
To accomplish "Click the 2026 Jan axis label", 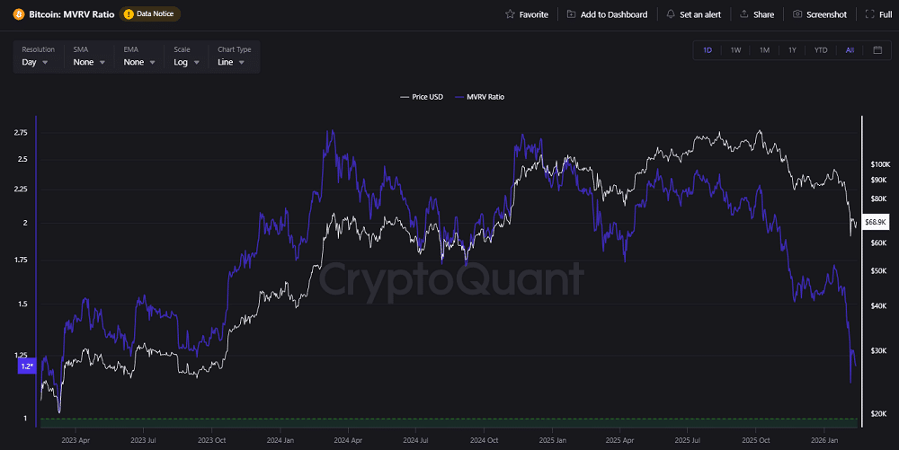I will 823,440.
